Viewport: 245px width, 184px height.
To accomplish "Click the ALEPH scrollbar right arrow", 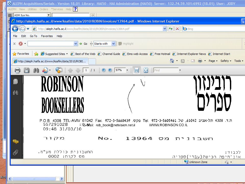I will pyautogui.click(x=62, y=179).
